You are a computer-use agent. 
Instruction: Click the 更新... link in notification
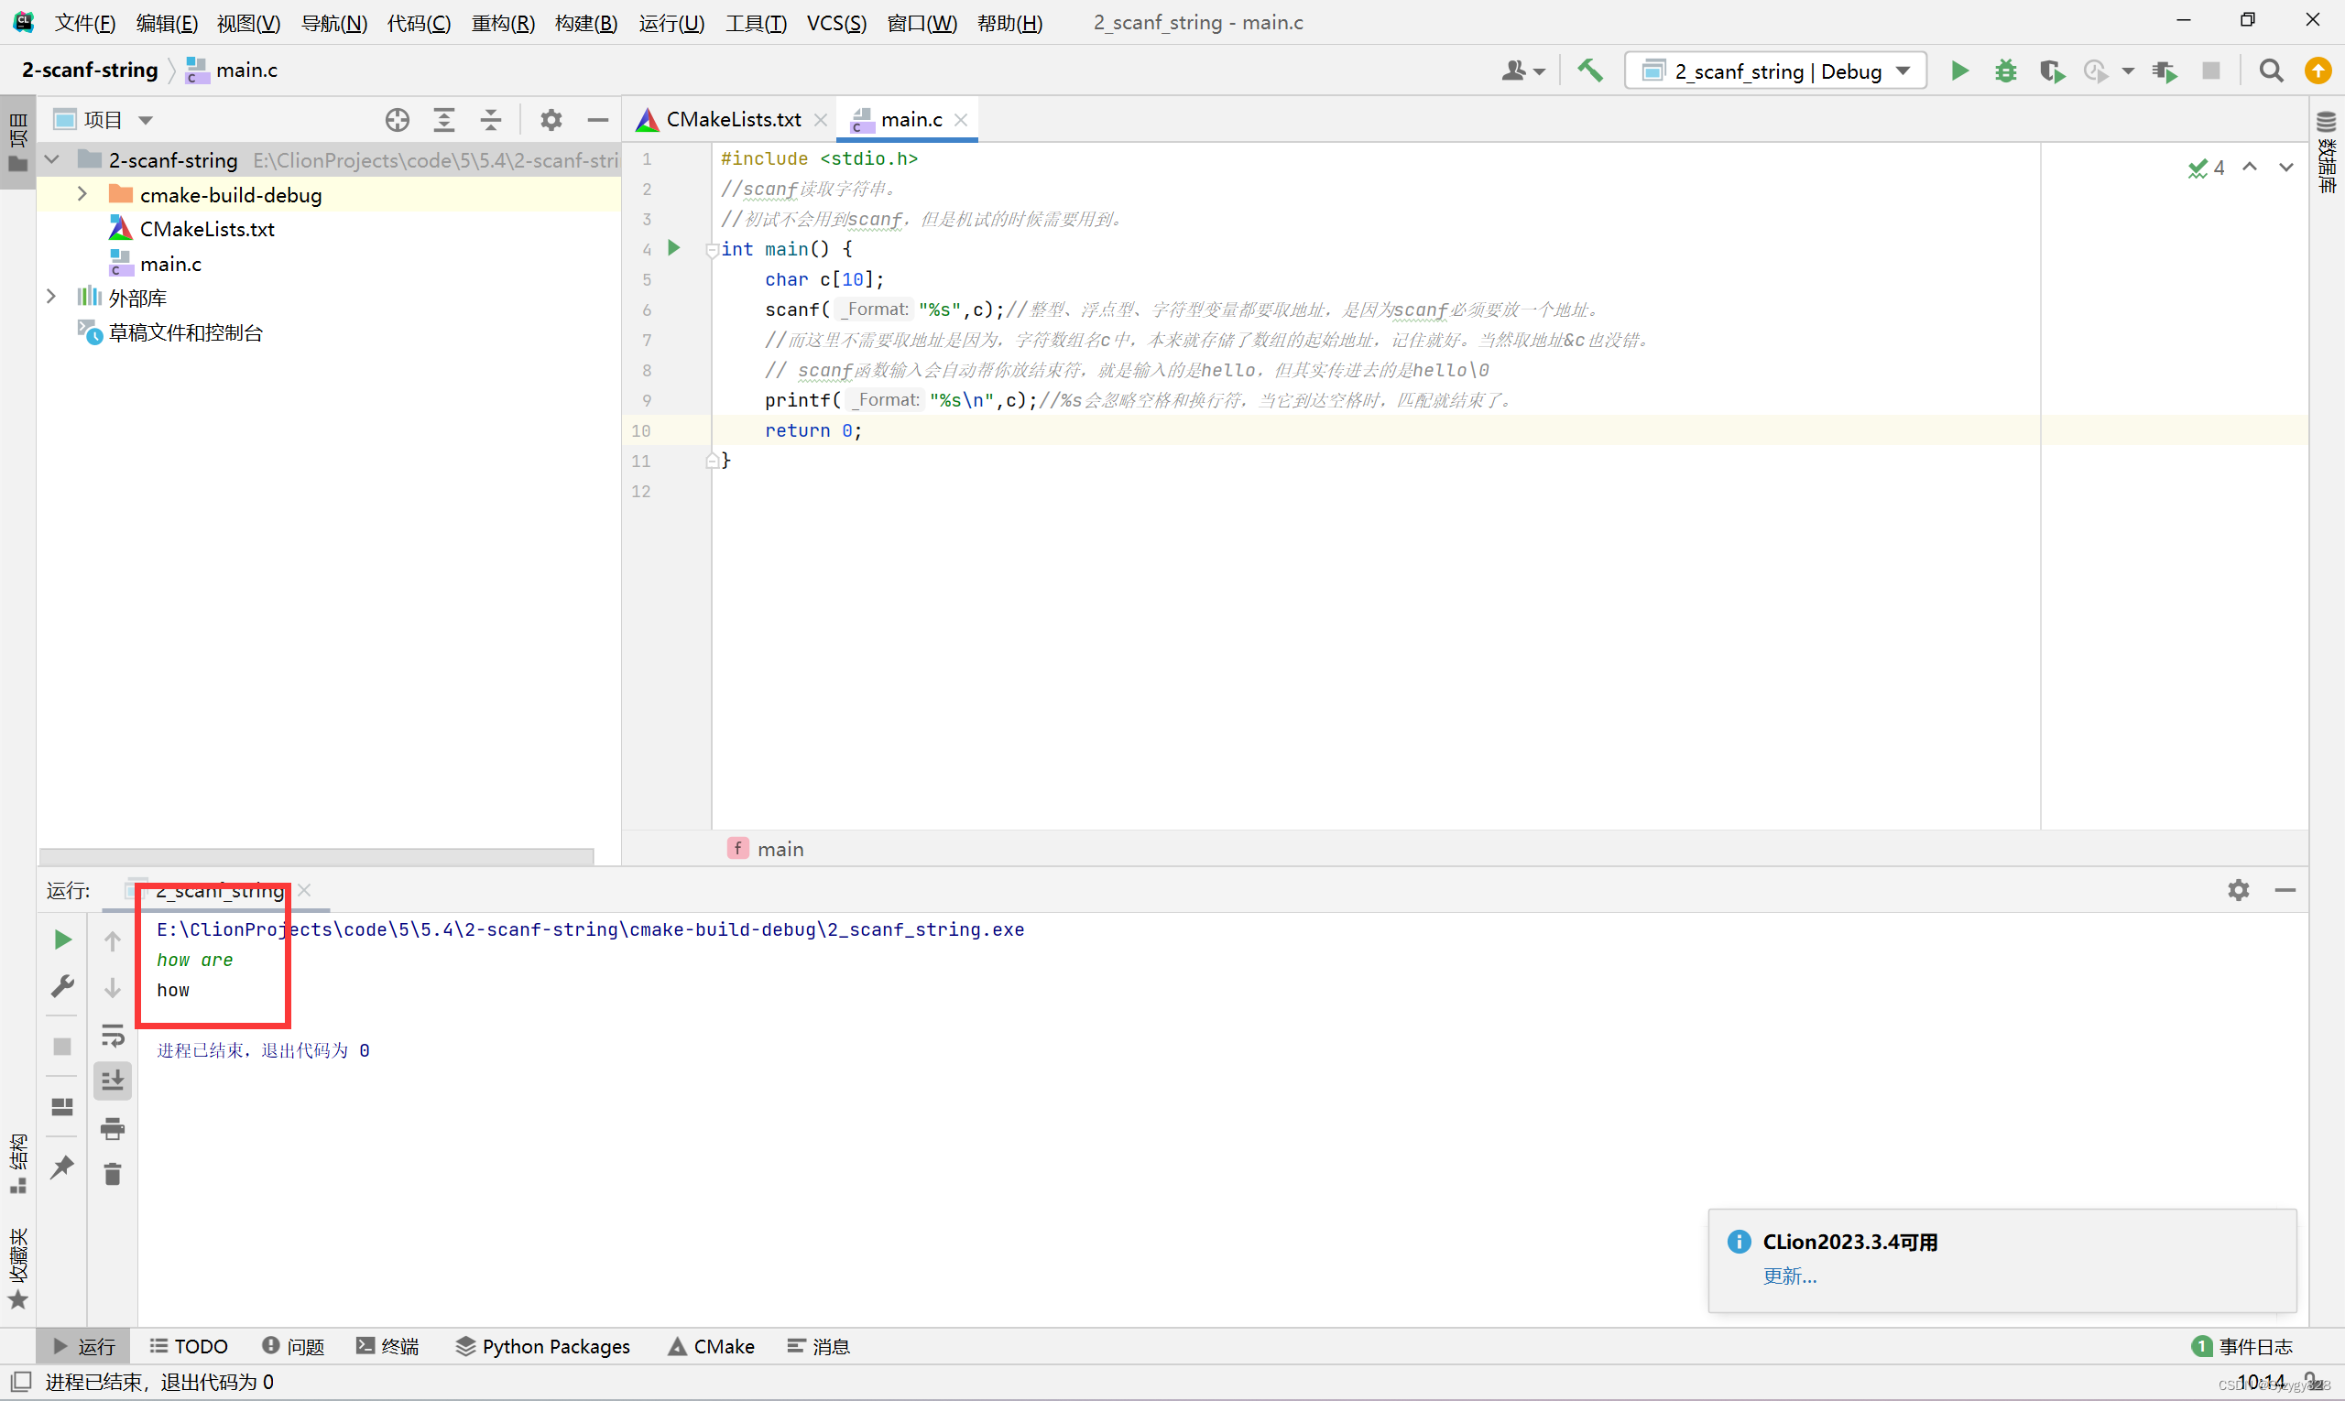click(x=1790, y=1276)
